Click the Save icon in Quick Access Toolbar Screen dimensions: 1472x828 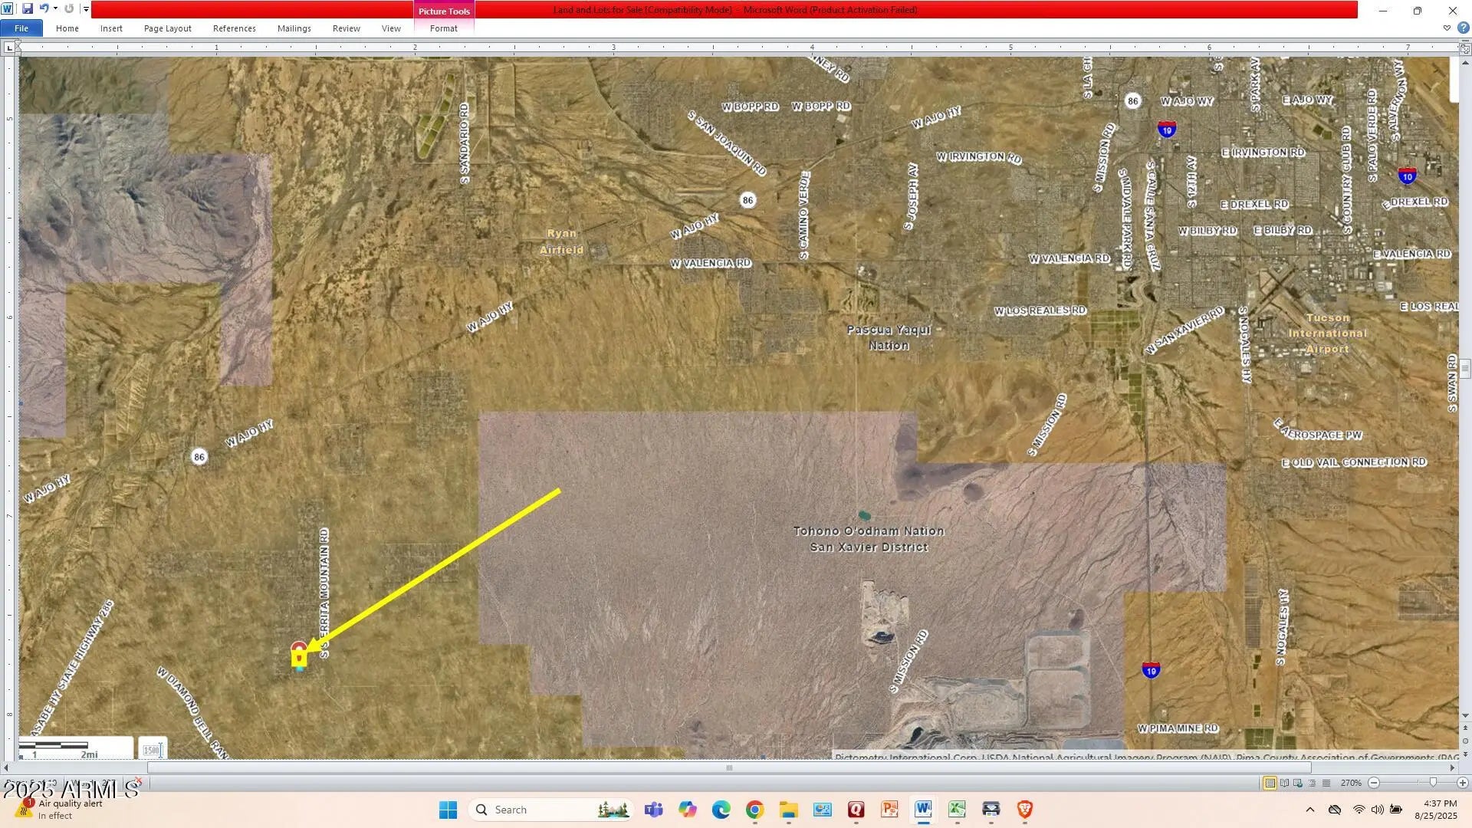[x=28, y=9]
